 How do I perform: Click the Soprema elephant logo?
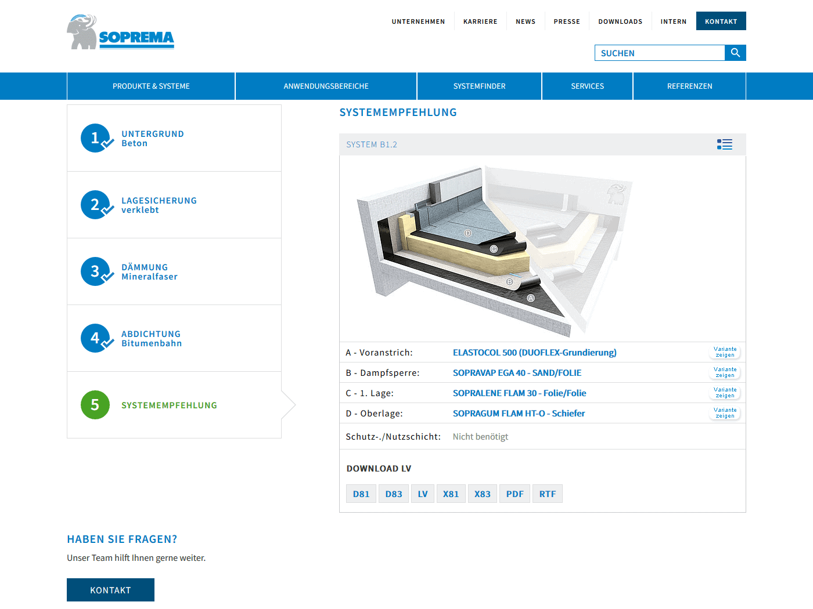(x=120, y=32)
